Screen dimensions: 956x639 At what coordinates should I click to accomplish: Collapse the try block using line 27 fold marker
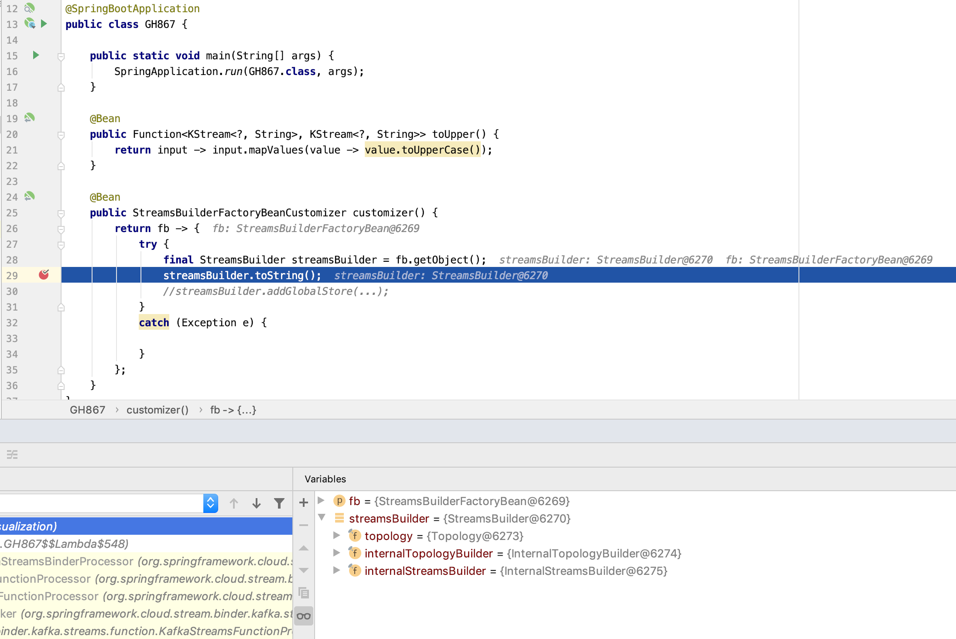coord(61,245)
